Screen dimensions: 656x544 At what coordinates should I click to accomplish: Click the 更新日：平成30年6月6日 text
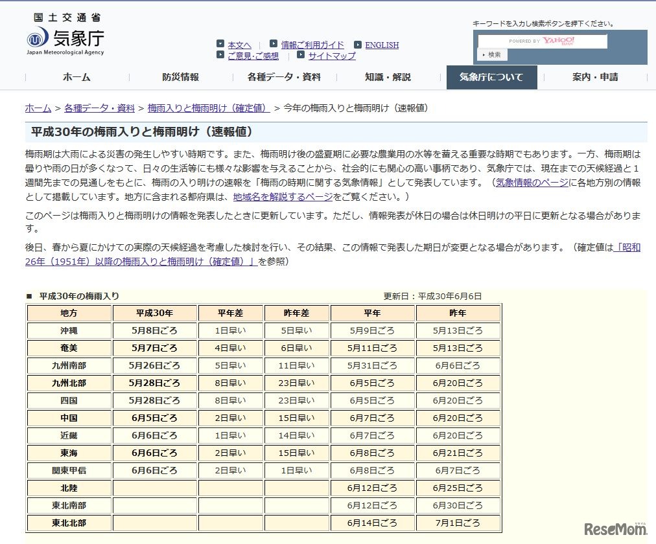coord(432,296)
